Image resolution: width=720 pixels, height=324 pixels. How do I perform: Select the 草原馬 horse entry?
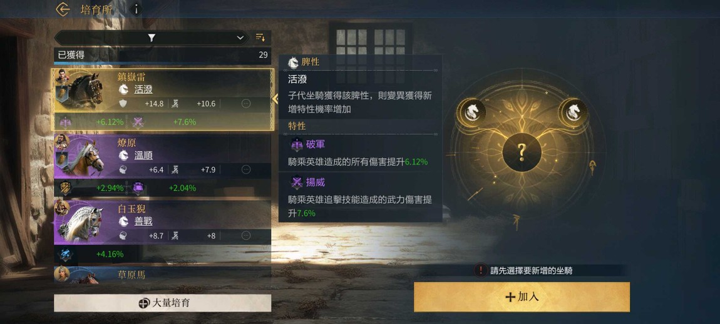click(x=163, y=275)
